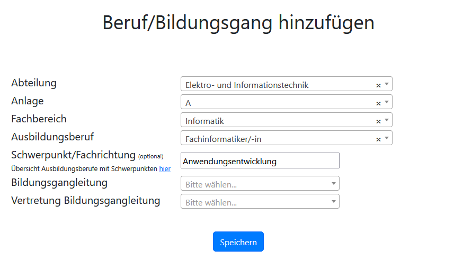Expand the Anlage dropdown arrow
The image size is (454, 259).
point(387,102)
